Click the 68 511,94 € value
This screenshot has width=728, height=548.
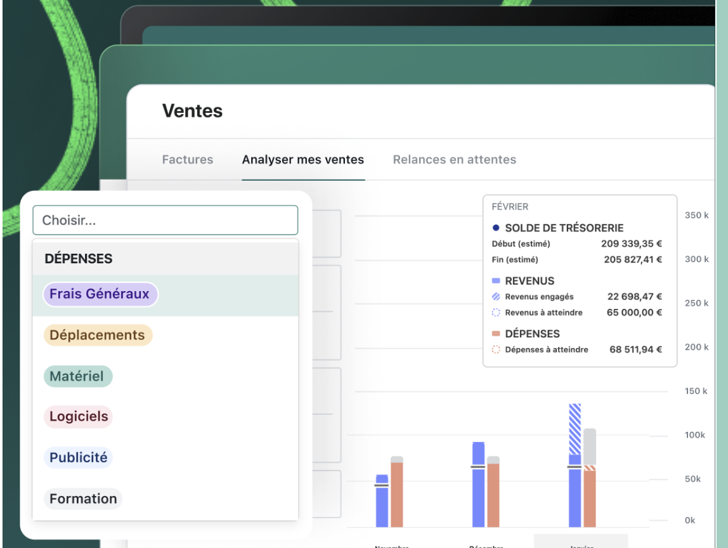(x=635, y=349)
